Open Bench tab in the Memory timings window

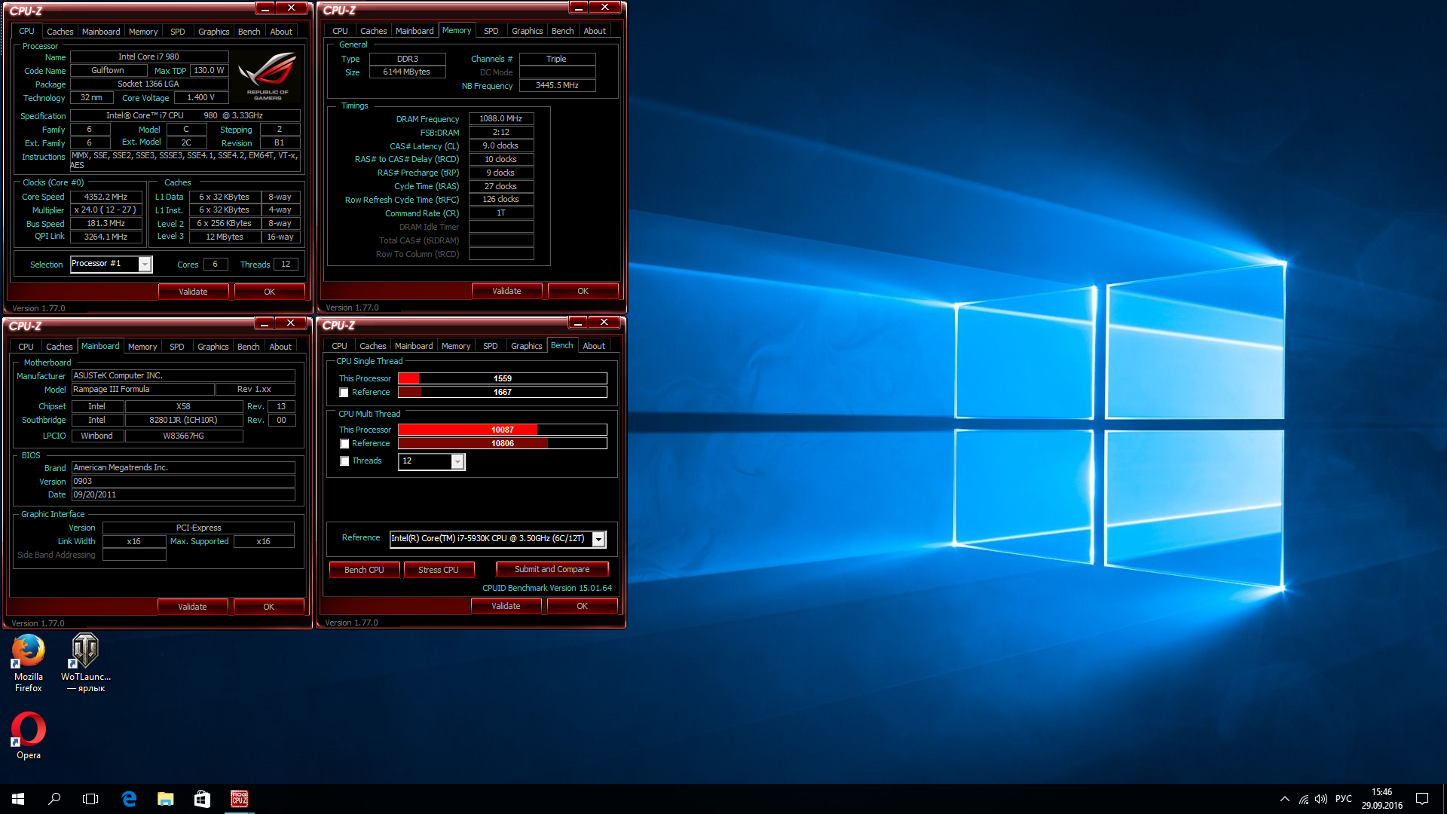(562, 31)
